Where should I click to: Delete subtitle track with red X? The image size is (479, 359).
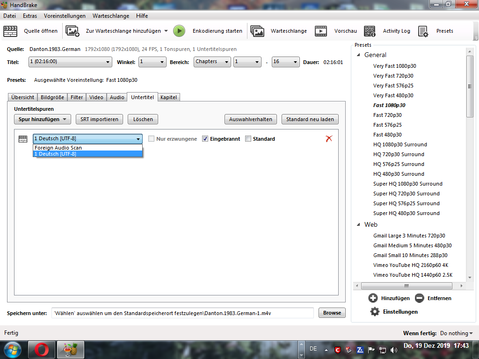point(329,138)
